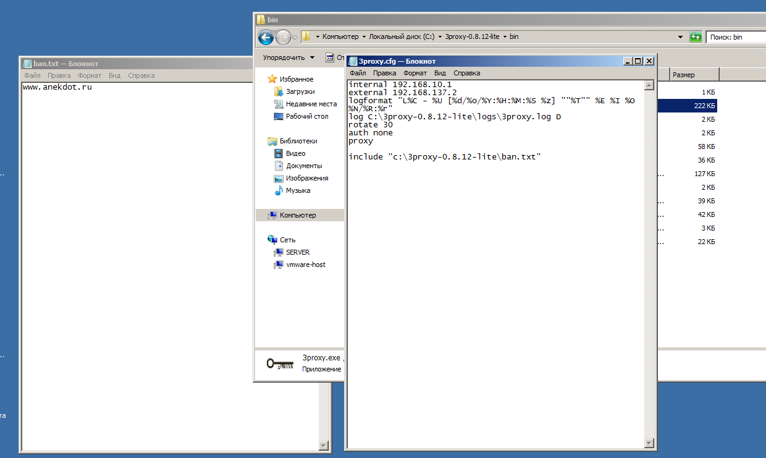
Task: Expand the arrow after 'Компьютер' breadcrumb
Action: (x=364, y=37)
